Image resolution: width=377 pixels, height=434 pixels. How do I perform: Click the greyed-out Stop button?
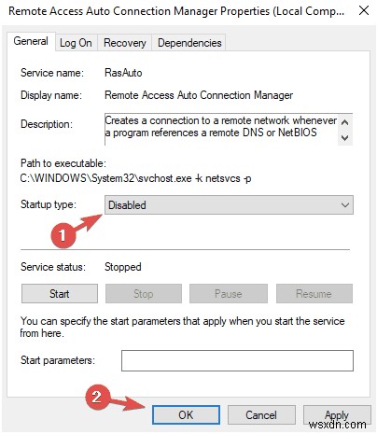pos(144,294)
